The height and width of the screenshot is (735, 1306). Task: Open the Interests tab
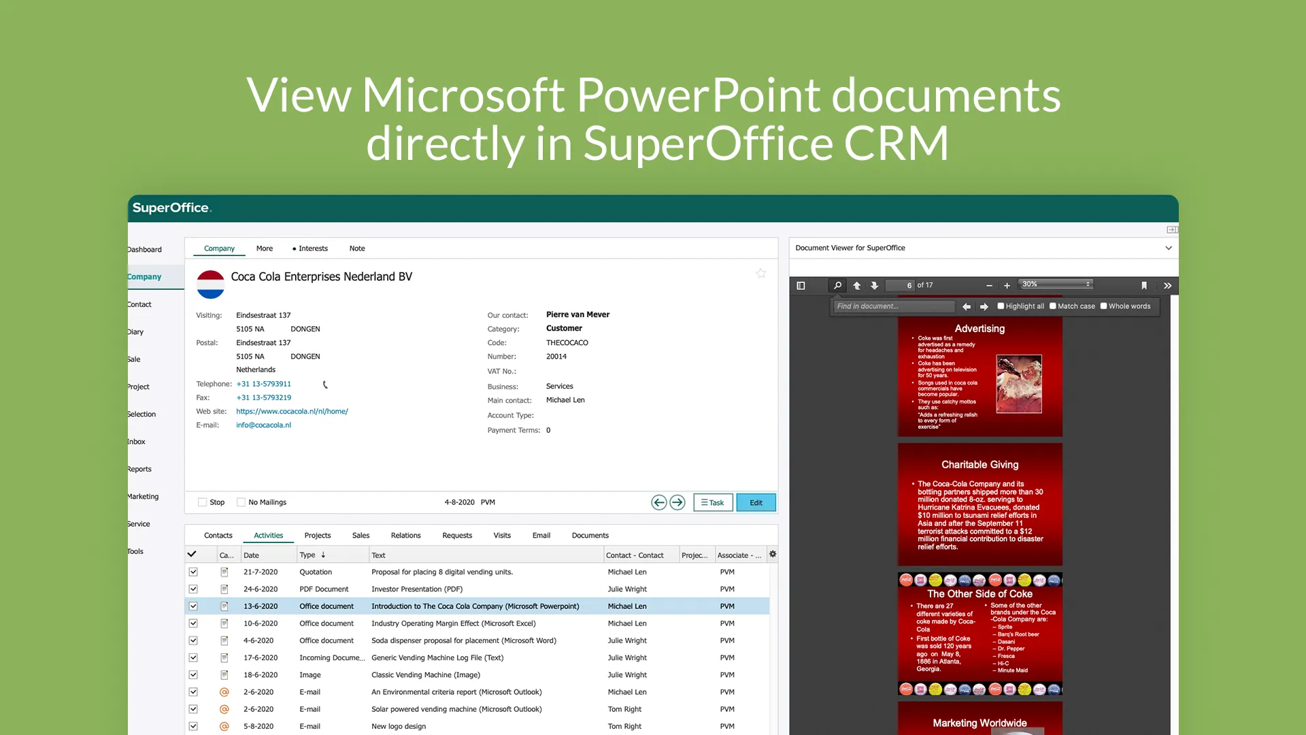point(312,248)
